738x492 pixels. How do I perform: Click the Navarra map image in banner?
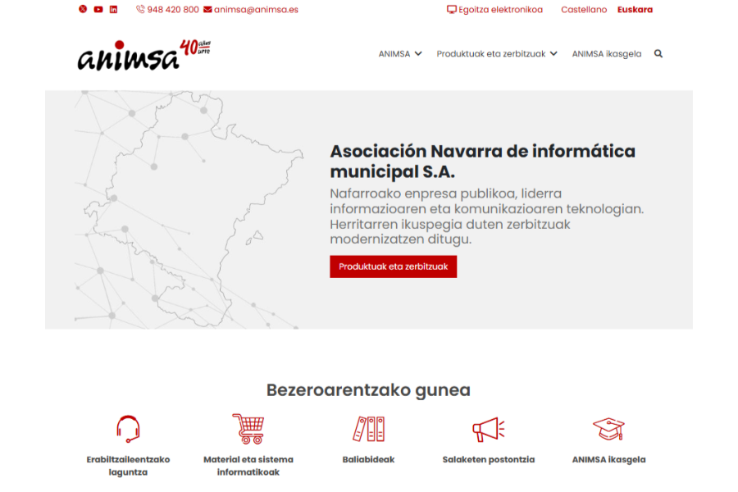[x=189, y=210]
